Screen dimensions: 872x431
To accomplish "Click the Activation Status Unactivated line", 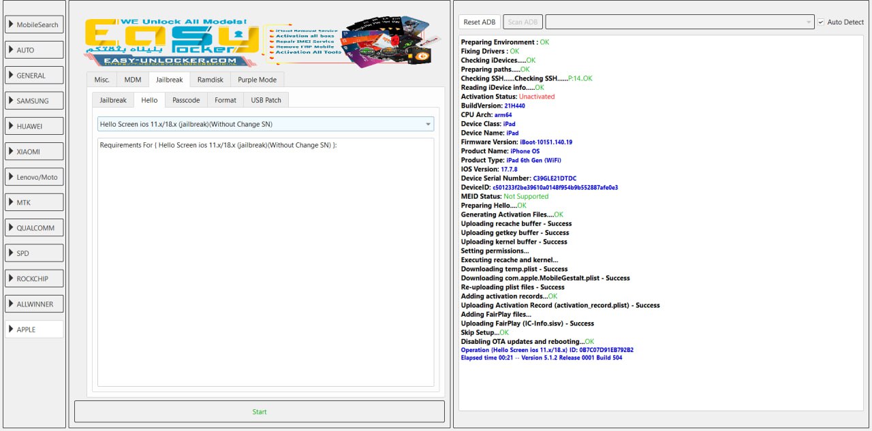I will tap(508, 97).
